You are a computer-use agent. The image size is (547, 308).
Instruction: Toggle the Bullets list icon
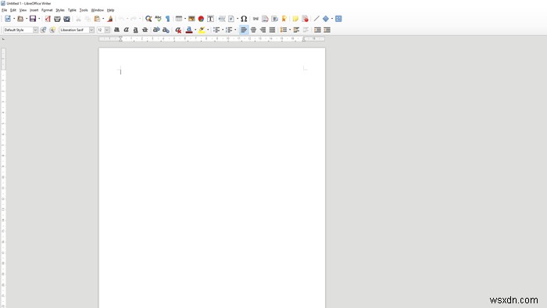(216, 30)
